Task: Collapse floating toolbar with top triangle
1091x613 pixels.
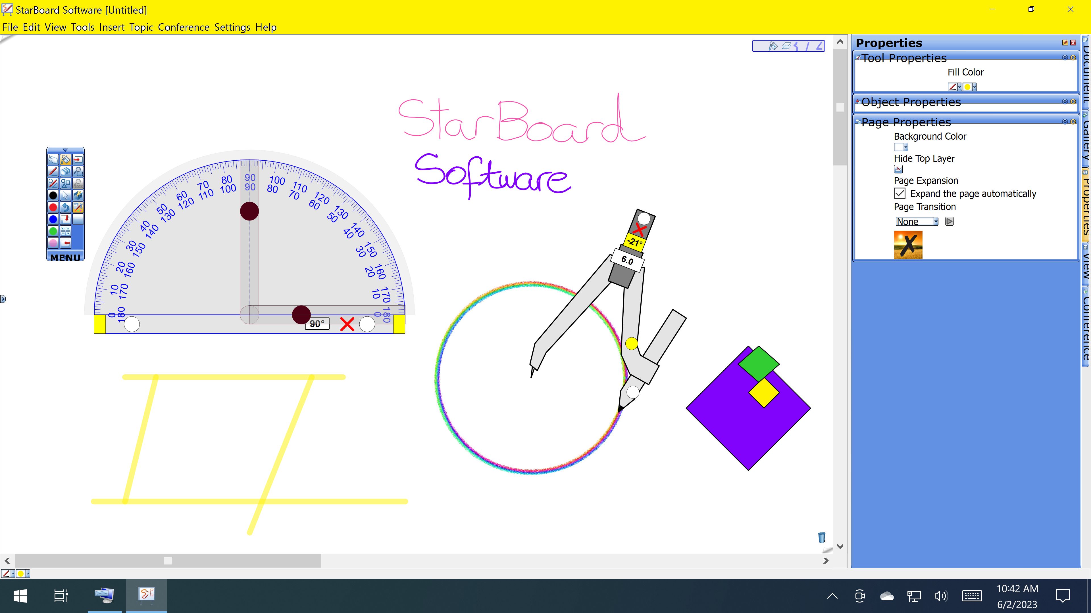Action: (65, 150)
